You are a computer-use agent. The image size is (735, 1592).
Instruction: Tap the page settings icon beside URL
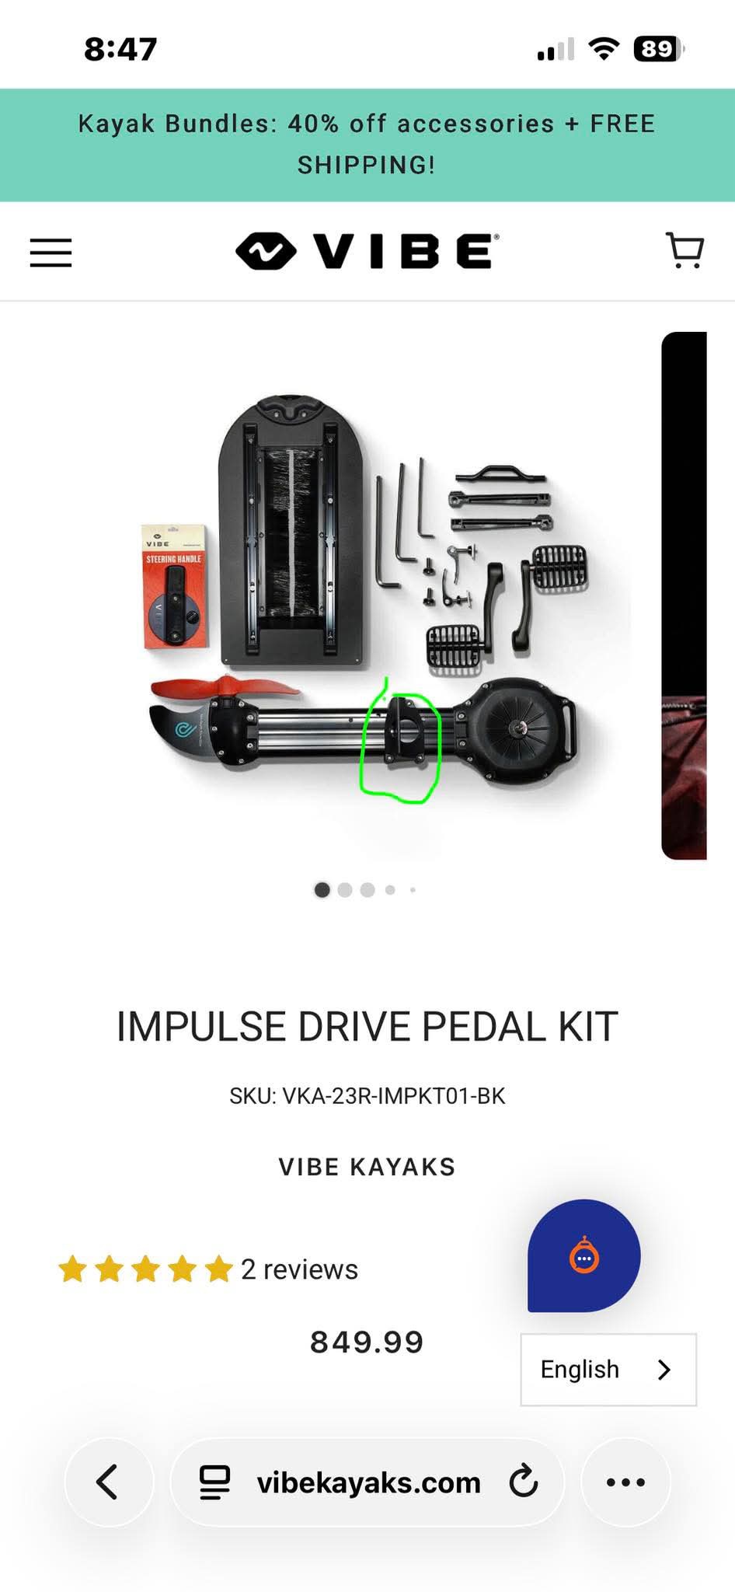point(215,1482)
